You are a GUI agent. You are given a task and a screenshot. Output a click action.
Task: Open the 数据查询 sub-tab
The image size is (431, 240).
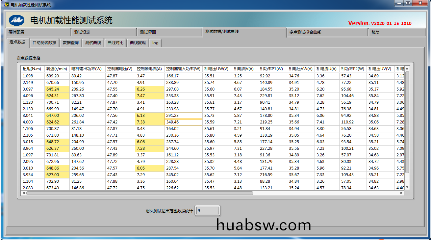[x=71, y=43]
